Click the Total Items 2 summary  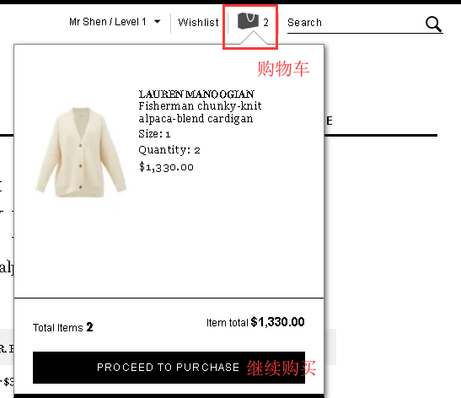63,327
